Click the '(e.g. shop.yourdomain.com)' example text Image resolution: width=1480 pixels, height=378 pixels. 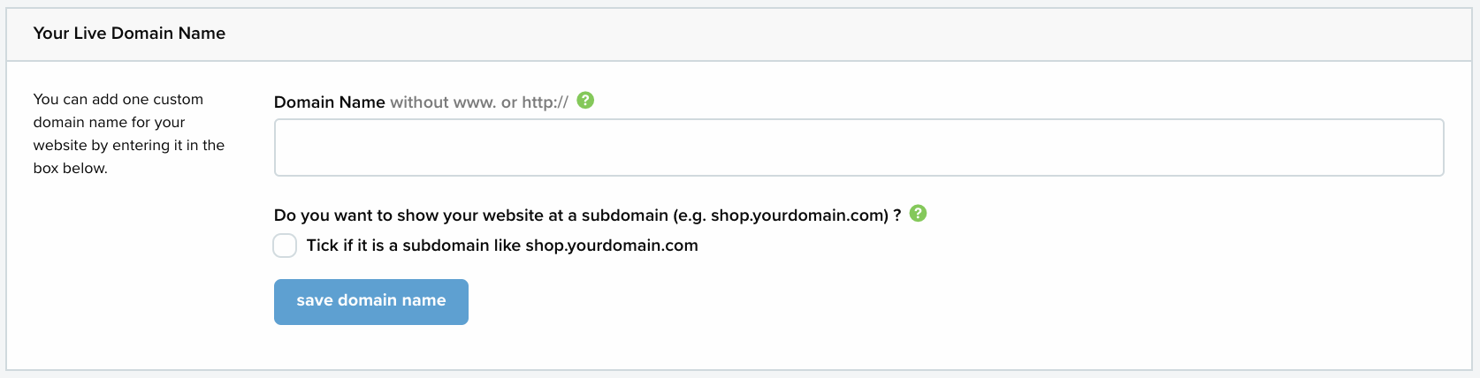[781, 215]
